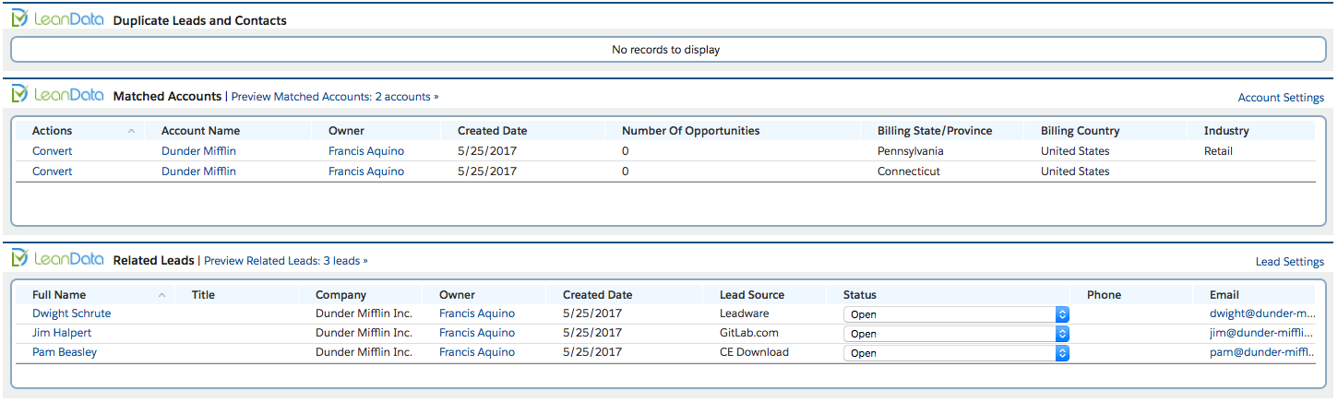Open Status dropdown for Pam Beasley
Screen dimensions: 1338x402
[x=956, y=353]
